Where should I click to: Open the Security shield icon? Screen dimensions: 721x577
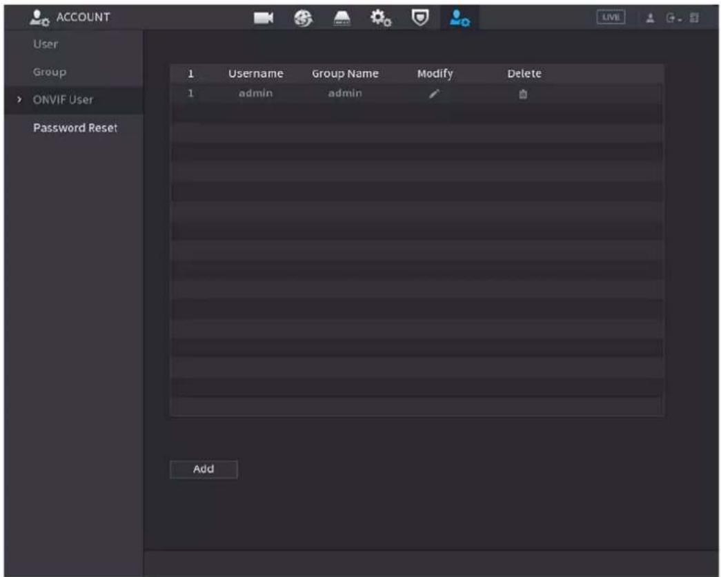click(419, 18)
